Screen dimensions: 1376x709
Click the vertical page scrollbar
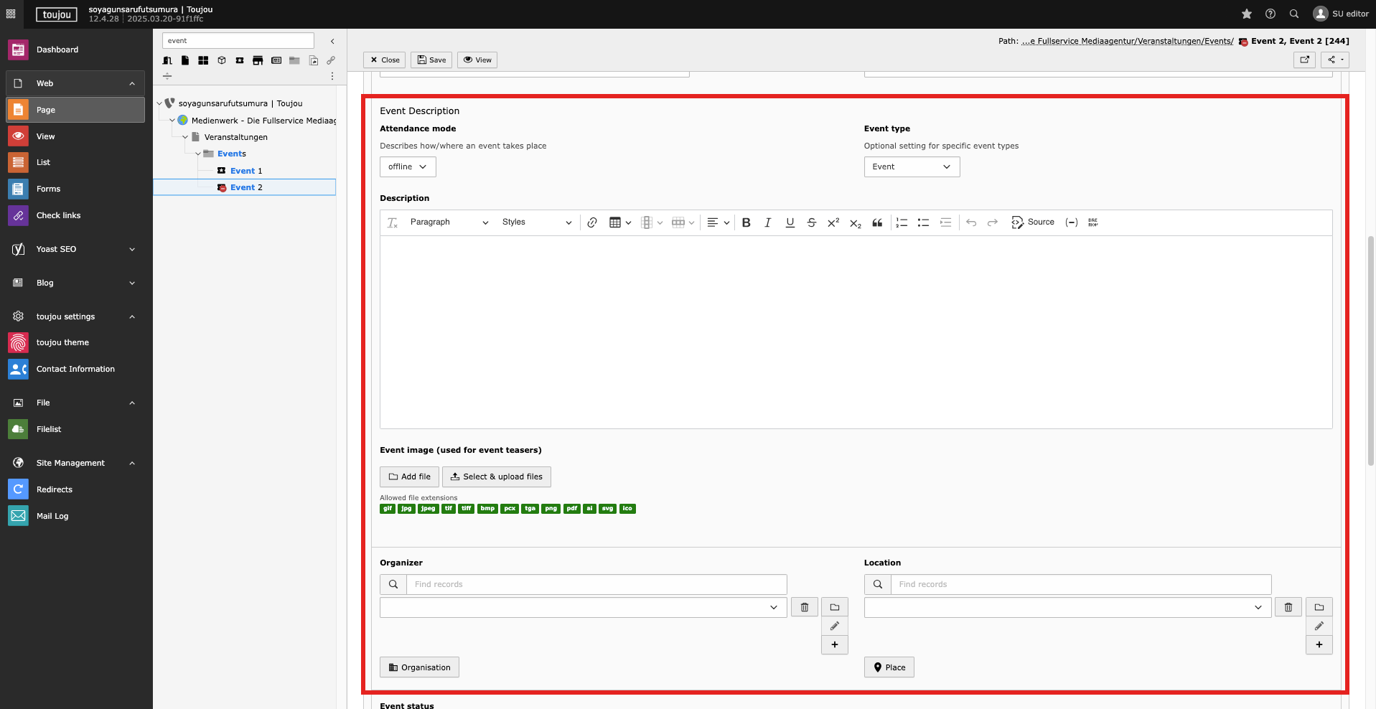point(1370,350)
